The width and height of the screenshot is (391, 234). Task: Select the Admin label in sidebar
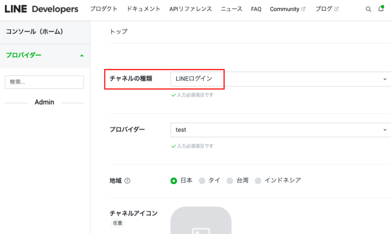coord(44,102)
